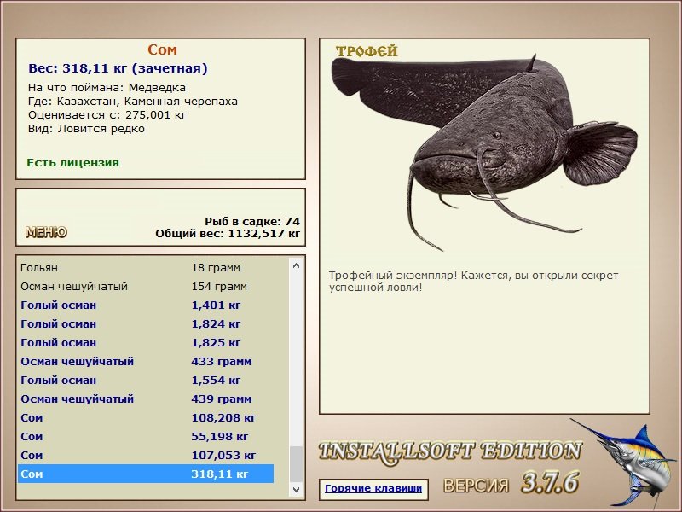Select the Сом 107,053 кг row
Viewport: 682px width, 512px height.
(x=146, y=455)
